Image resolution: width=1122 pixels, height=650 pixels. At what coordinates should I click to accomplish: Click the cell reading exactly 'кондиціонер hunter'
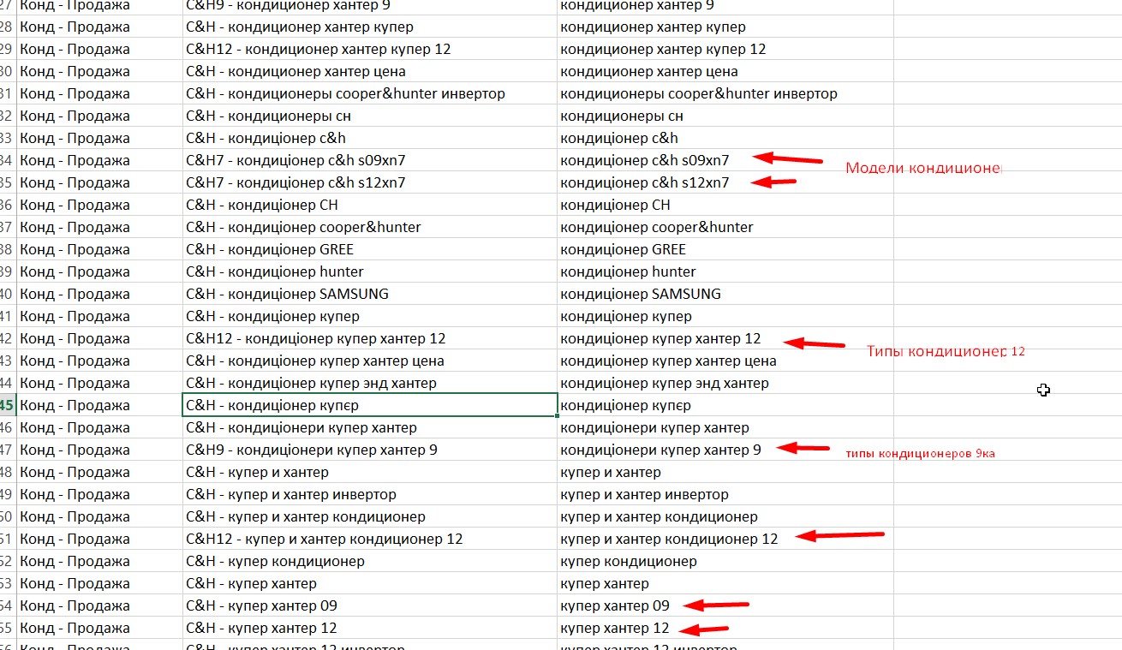click(x=725, y=271)
